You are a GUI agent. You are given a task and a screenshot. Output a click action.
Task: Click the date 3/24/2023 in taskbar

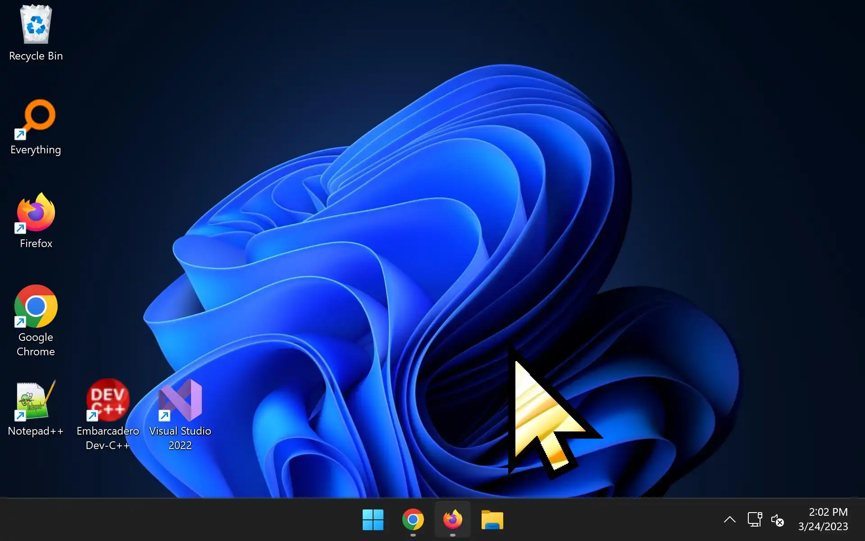823,527
